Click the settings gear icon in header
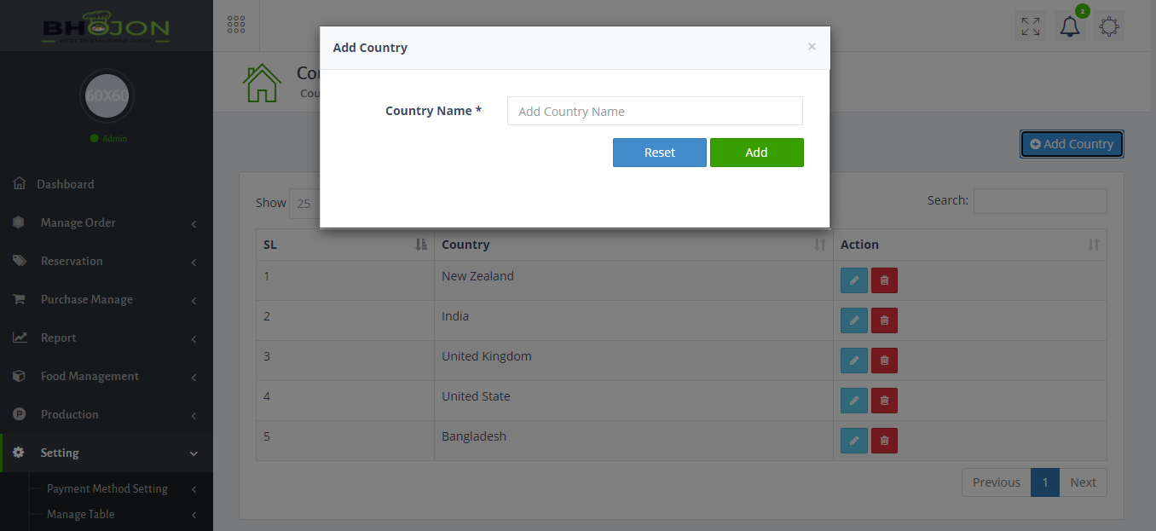Viewport: 1156px width, 531px height. [x=1109, y=26]
